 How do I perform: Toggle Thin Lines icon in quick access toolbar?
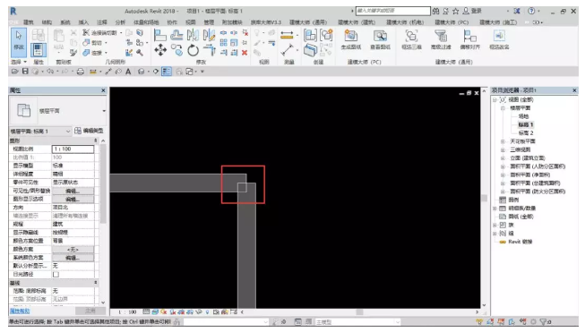click(167, 72)
